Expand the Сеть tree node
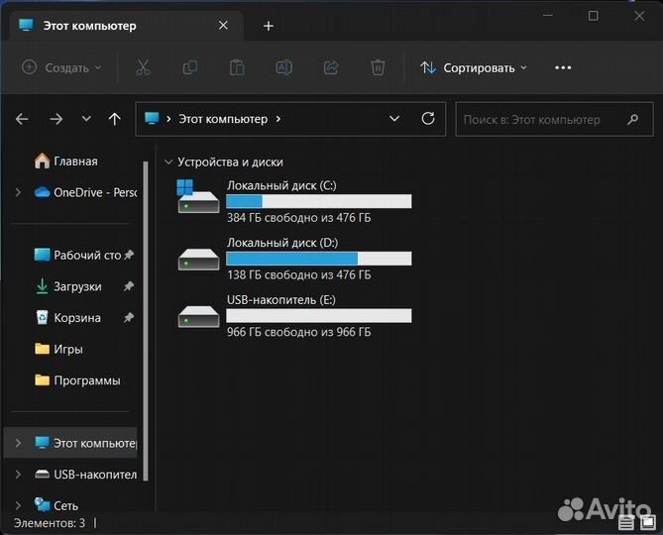Image resolution: width=663 pixels, height=535 pixels. (x=18, y=505)
